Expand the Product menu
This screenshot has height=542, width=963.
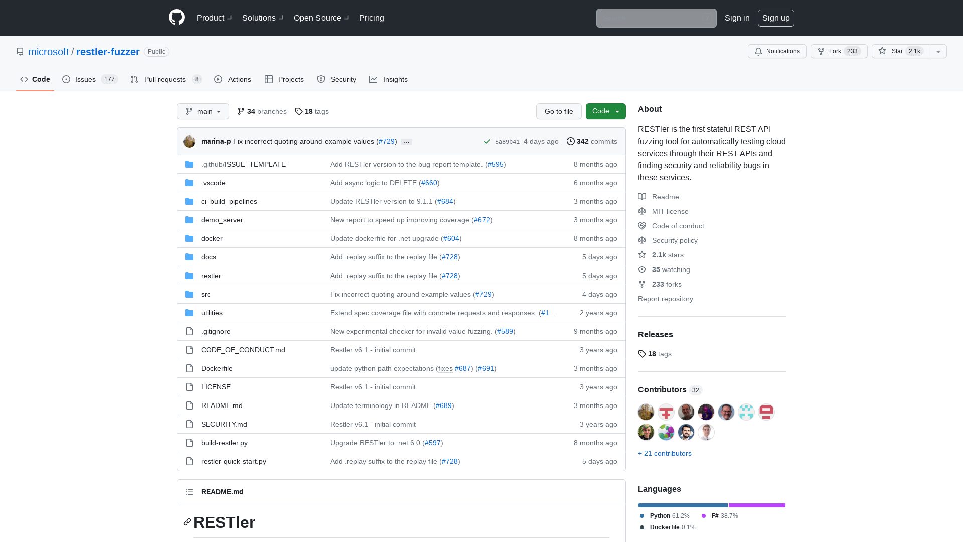point(214,18)
